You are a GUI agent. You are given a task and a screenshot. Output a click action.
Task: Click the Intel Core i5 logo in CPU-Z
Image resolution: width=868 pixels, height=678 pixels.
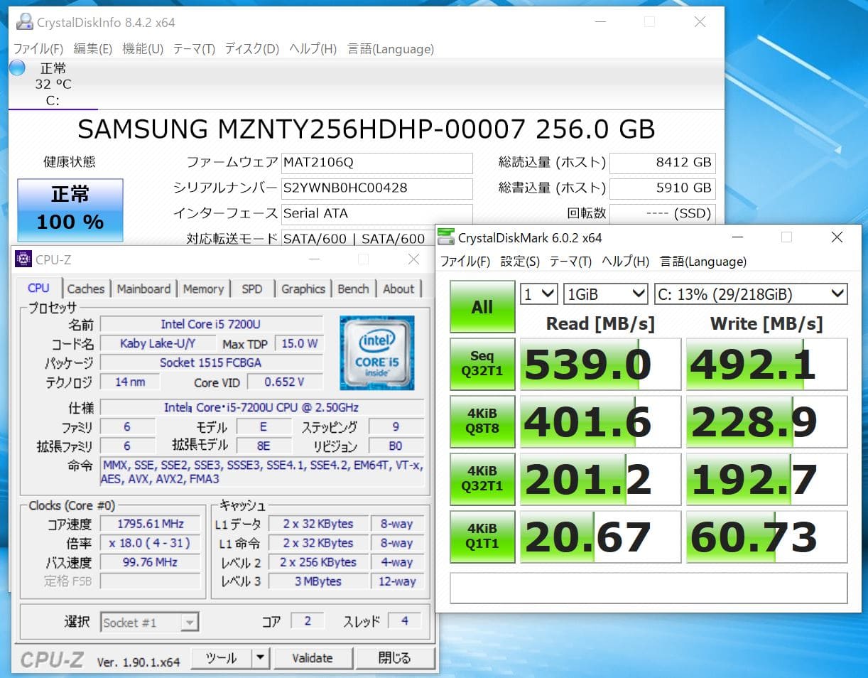tap(377, 352)
